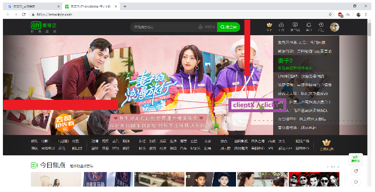Click the browser forward arrow

coord(16,14)
